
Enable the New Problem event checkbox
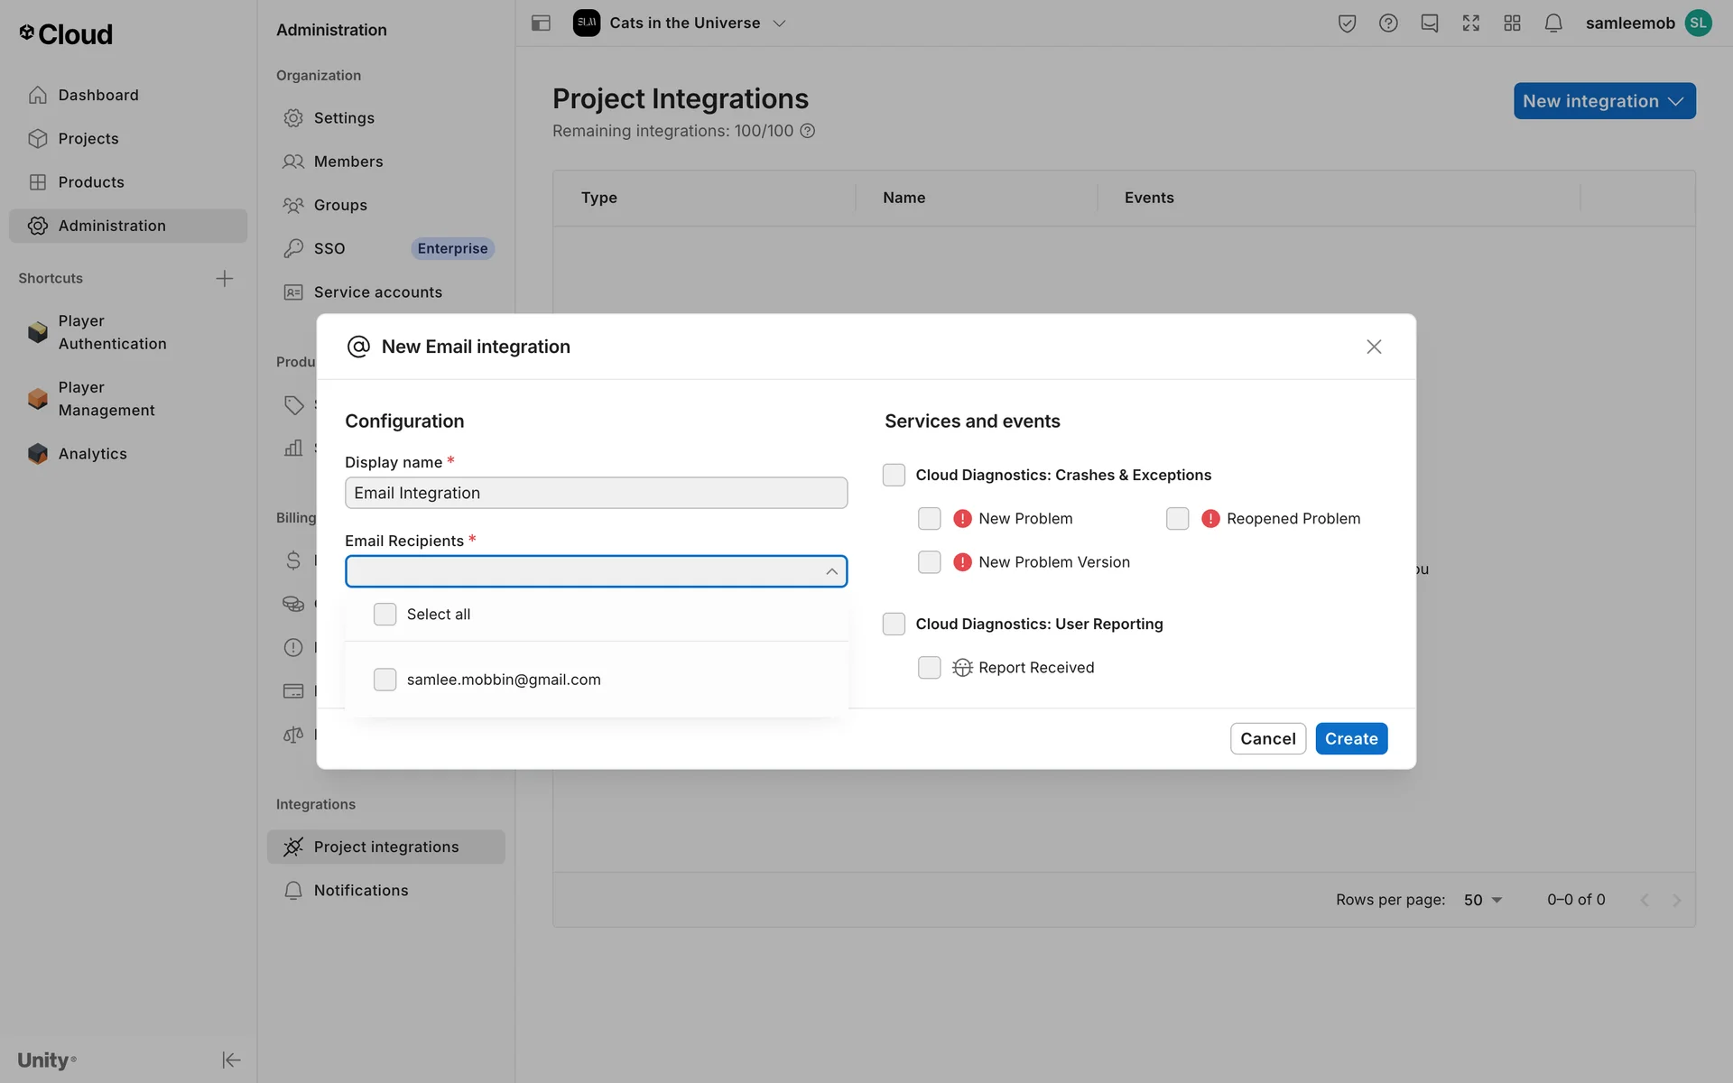pyautogui.click(x=929, y=519)
